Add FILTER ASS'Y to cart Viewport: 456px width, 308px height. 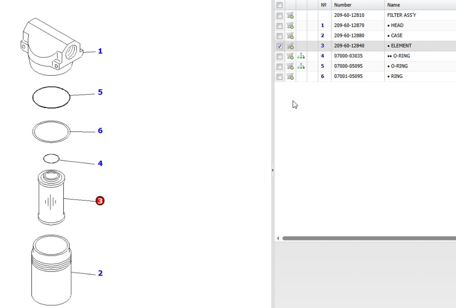(x=290, y=15)
